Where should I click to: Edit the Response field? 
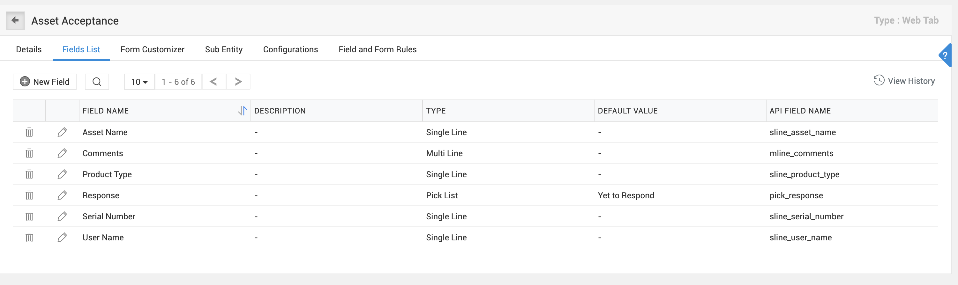tap(62, 195)
